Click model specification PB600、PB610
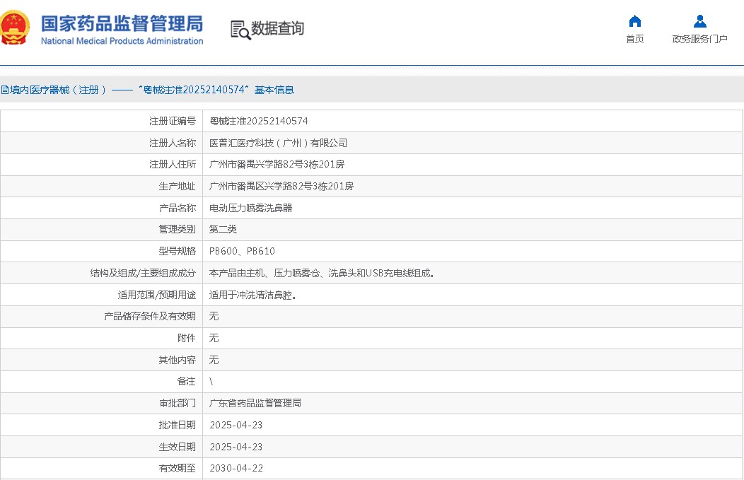Screen dimensions: 744x480 [x=242, y=251]
